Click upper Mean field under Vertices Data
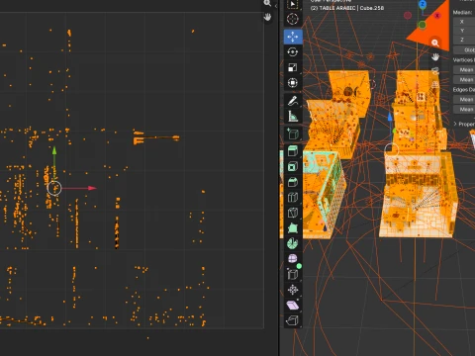 tap(464, 70)
